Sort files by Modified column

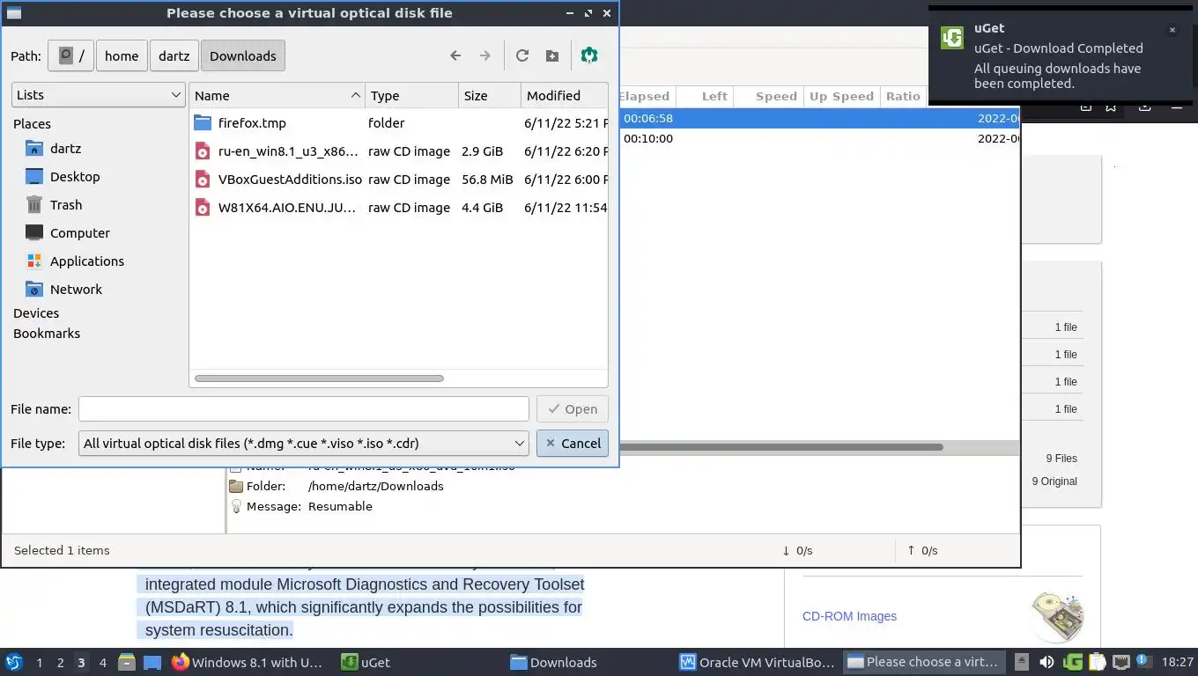coord(564,95)
